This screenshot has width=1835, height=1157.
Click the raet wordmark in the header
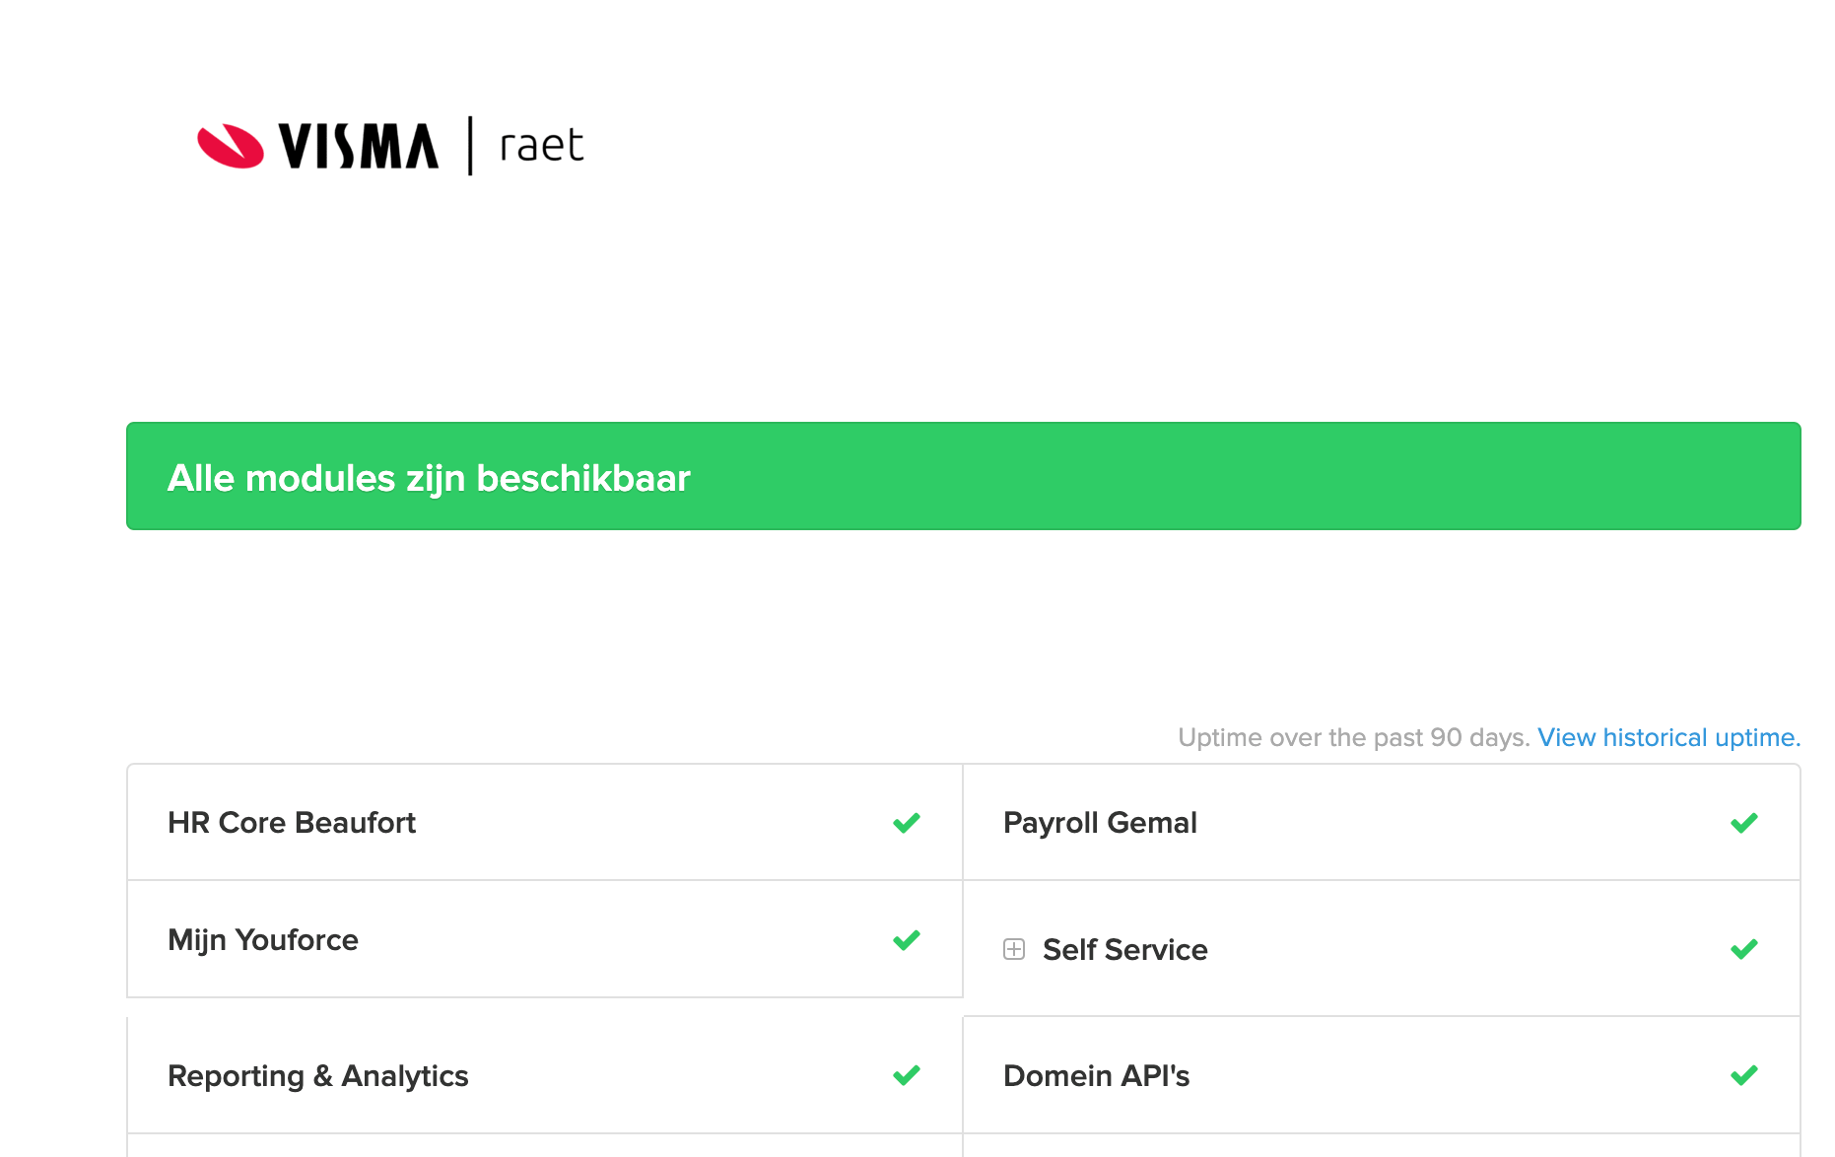point(538,145)
